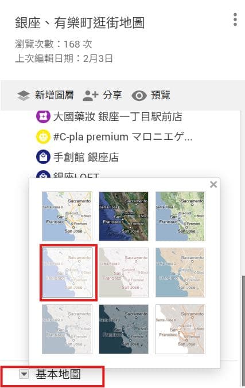This screenshot has height=388, width=245.
Task: Click the yellow C-pla premium marker icon
Action: 44,137
